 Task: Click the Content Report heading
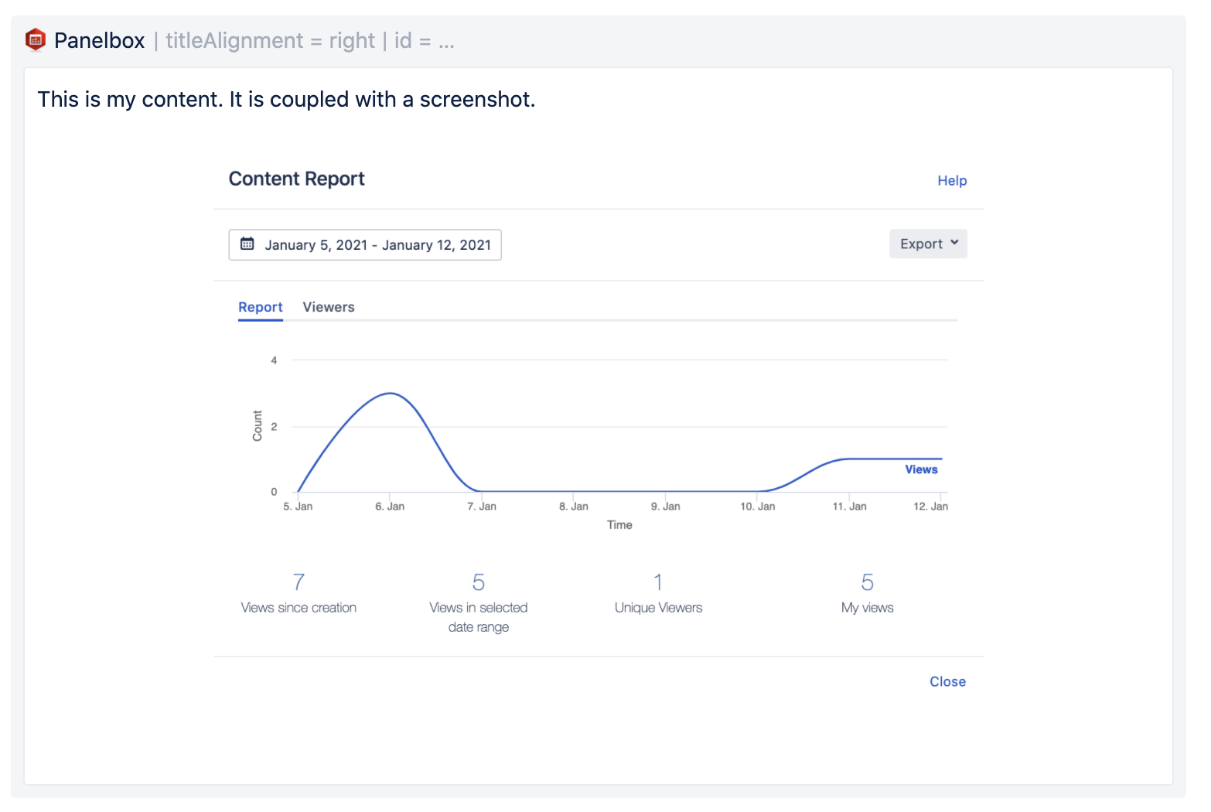pyautogui.click(x=296, y=179)
